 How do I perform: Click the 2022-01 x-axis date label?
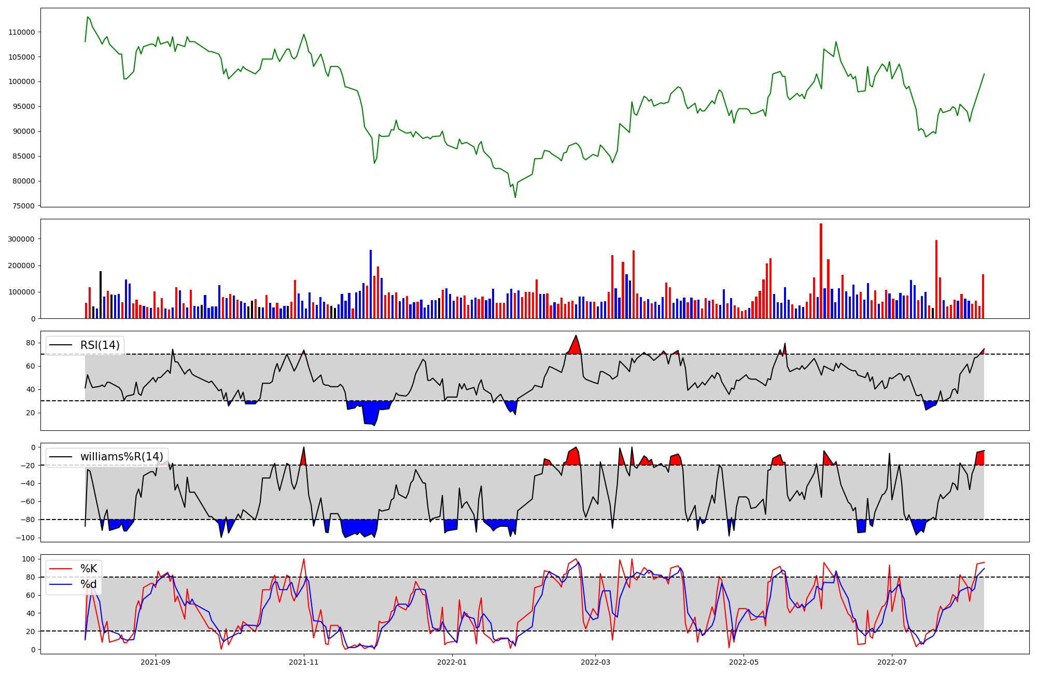(452, 662)
